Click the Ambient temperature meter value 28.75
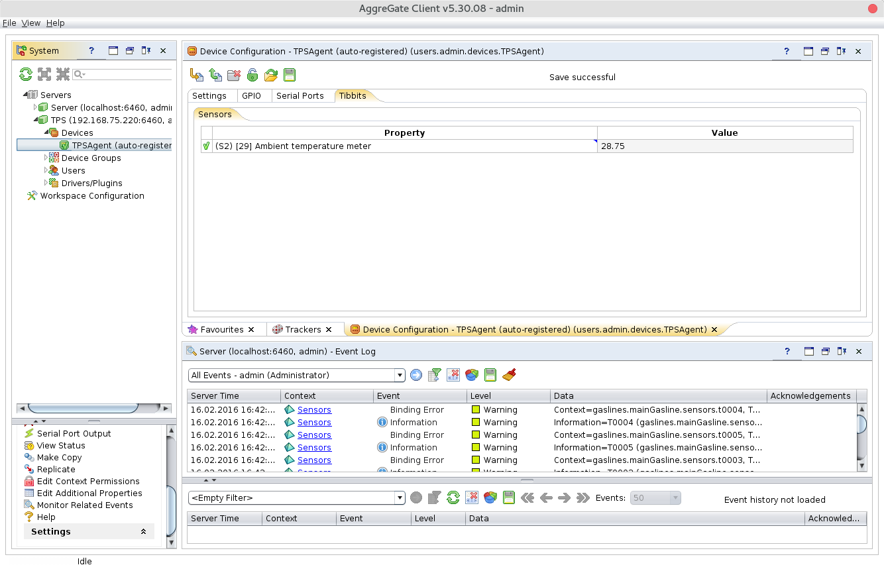Image resolution: width=884 pixels, height=567 pixels. point(725,146)
